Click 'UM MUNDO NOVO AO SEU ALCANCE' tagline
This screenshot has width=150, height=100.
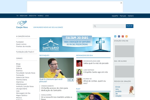(48, 27)
